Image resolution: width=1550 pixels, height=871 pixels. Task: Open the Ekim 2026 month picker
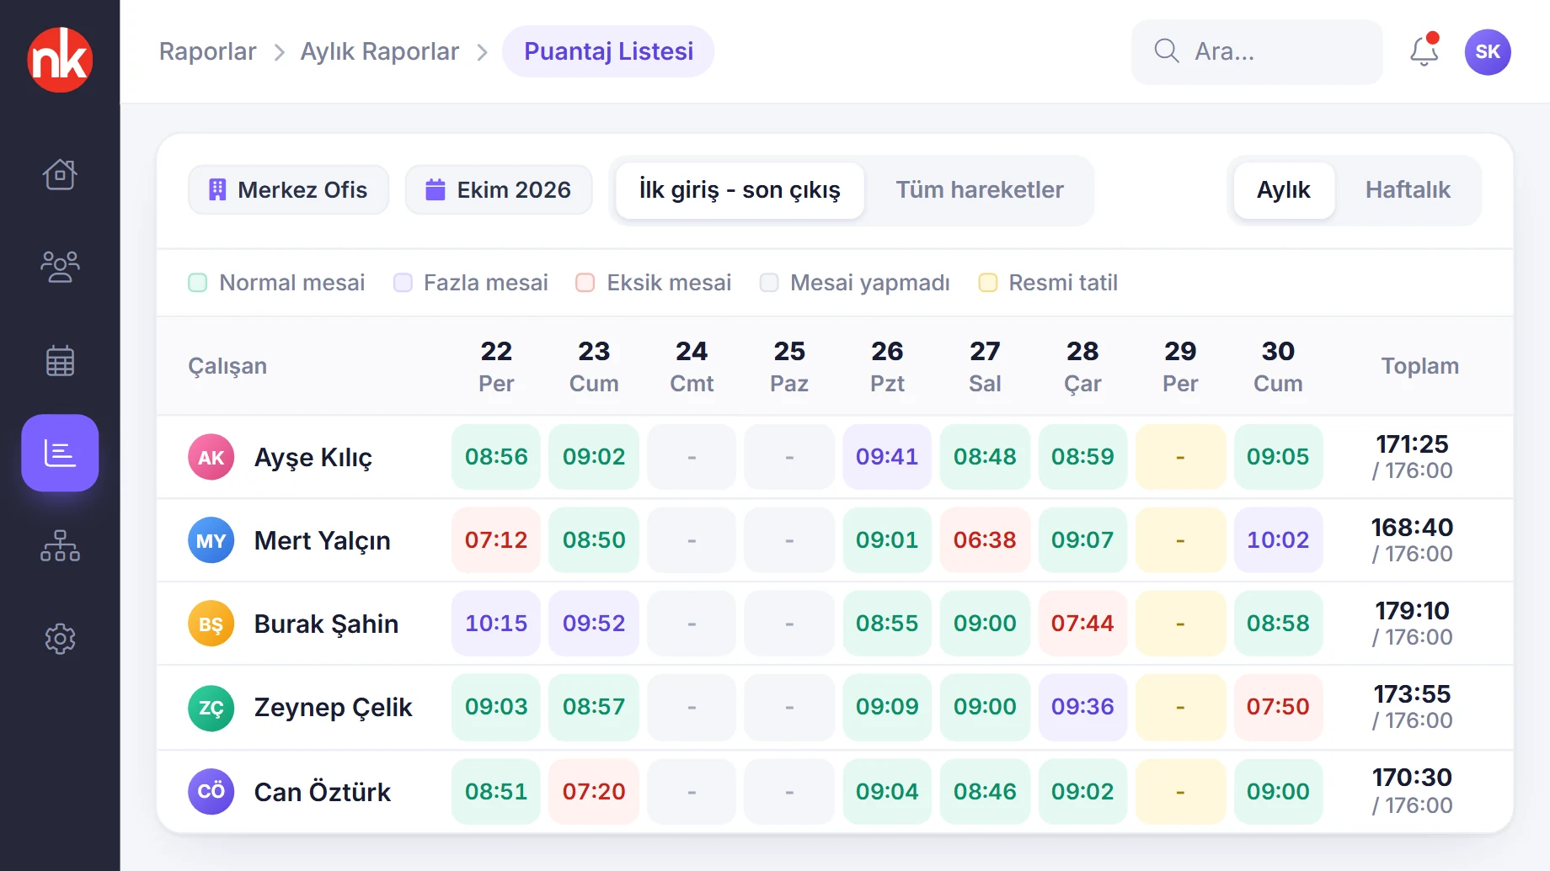click(499, 190)
